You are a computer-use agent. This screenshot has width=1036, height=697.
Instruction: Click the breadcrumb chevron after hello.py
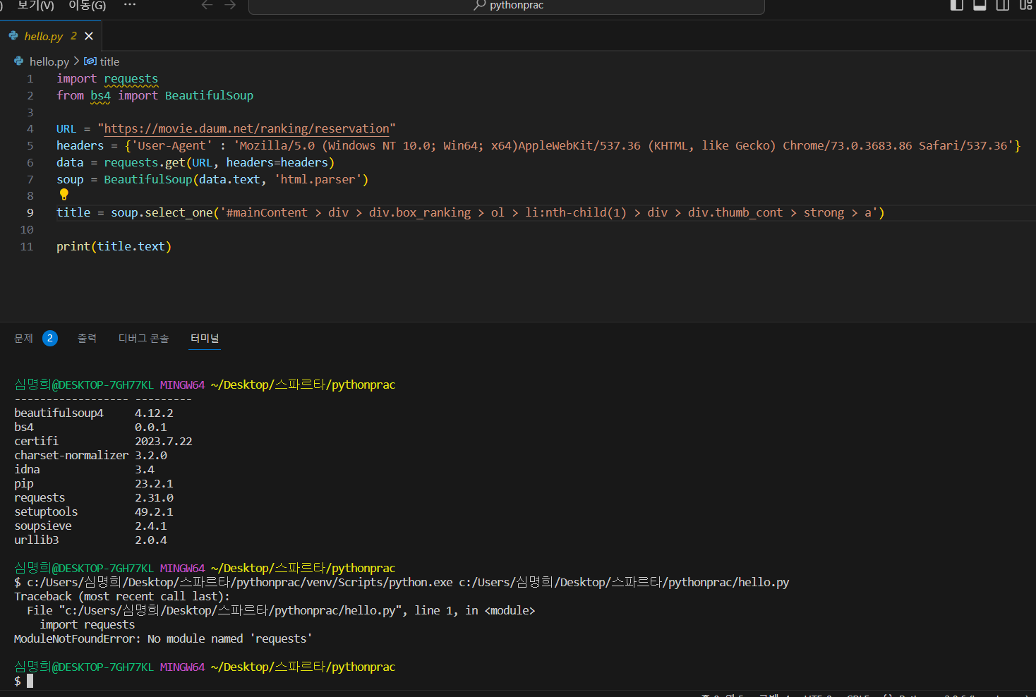pos(76,61)
